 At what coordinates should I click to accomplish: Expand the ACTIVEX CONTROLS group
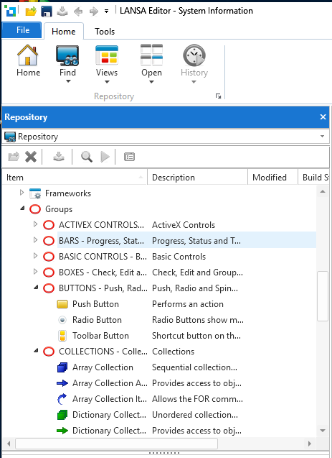pos(35,224)
